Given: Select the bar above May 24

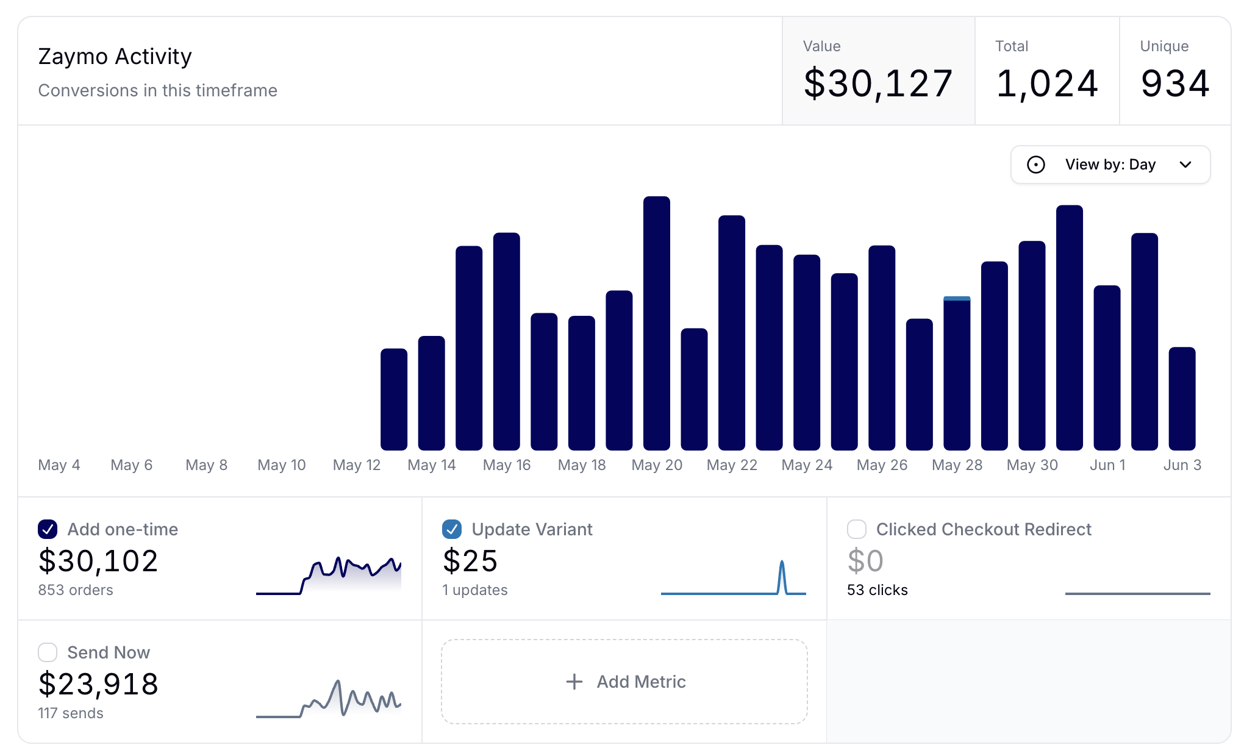Looking at the screenshot, I should tap(807, 352).
